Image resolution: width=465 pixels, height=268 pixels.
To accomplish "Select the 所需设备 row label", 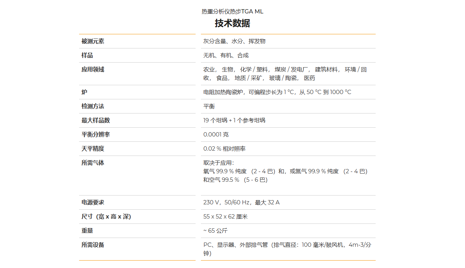I will [93, 245].
